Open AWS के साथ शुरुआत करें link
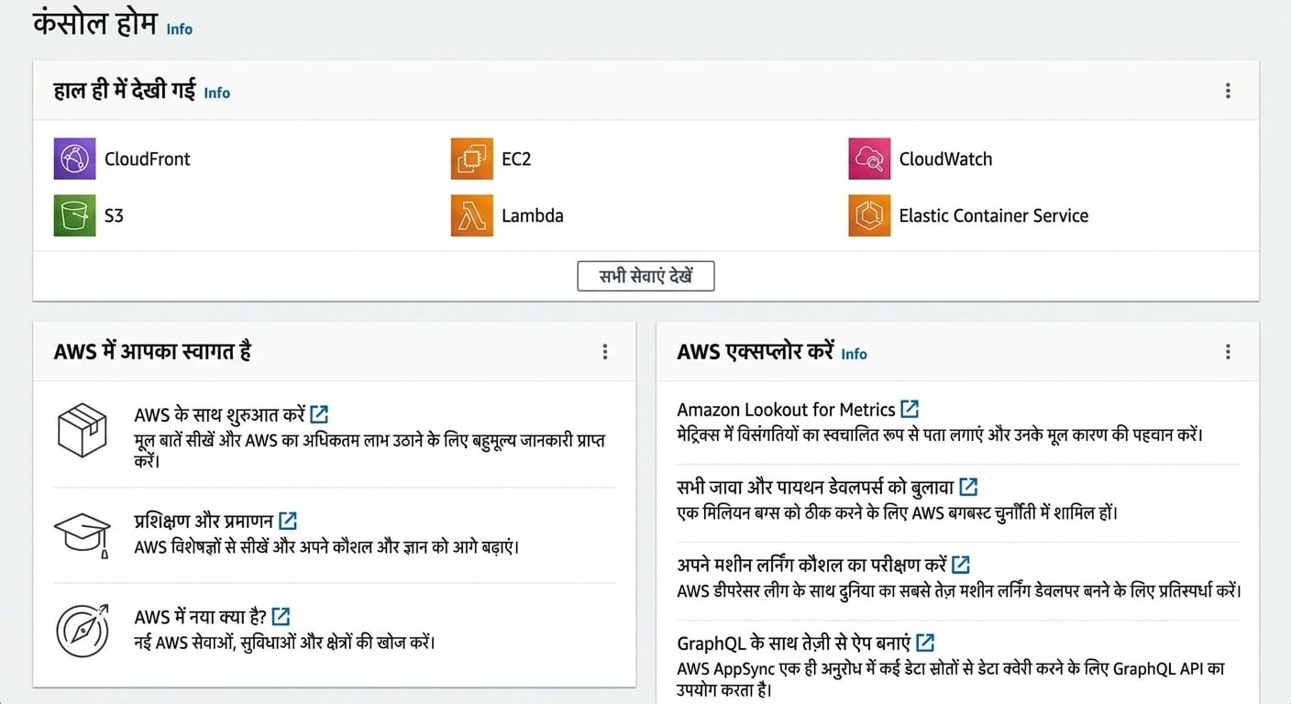This screenshot has width=1291, height=704. tap(219, 415)
